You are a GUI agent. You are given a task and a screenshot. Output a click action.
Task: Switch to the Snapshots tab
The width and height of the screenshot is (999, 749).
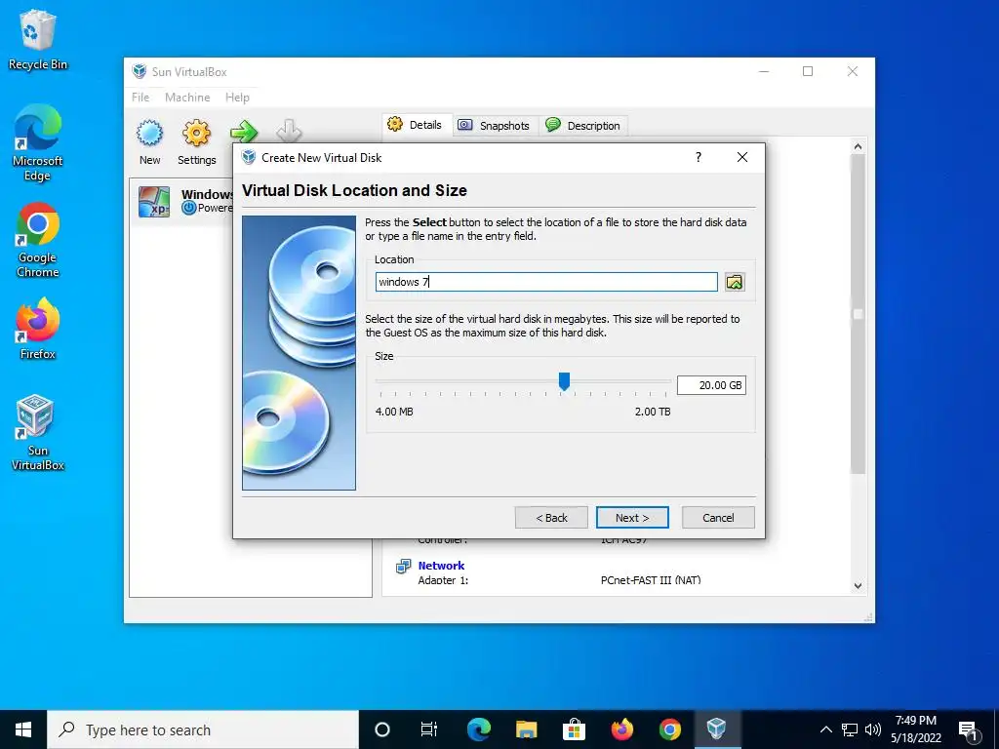(495, 126)
